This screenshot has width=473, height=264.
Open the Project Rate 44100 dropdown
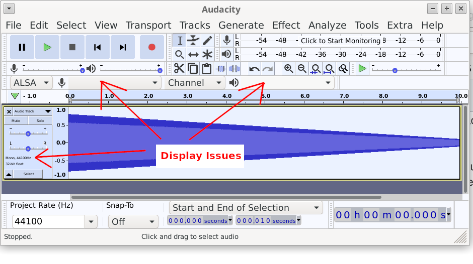(x=91, y=222)
